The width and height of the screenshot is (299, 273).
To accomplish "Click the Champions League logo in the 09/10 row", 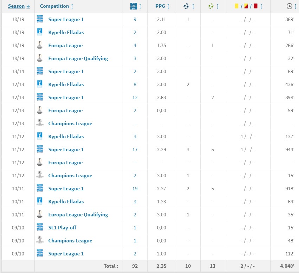I will (x=40, y=240).
